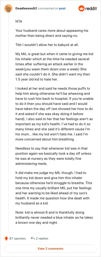Click the "NTA" verdict text
Viewport: 101px width, 257px height.
click(x=19, y=22)
